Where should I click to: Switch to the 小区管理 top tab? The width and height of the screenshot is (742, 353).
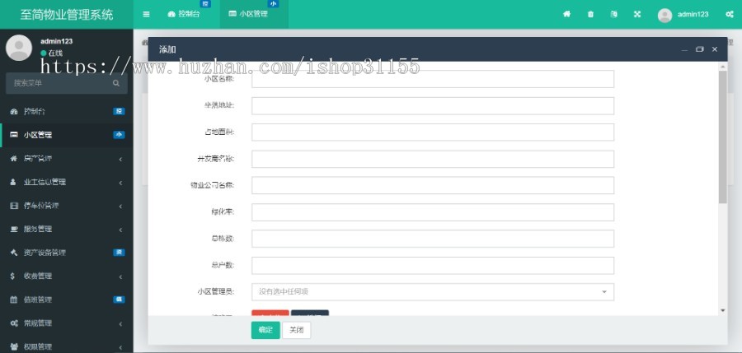click(254, 14)
